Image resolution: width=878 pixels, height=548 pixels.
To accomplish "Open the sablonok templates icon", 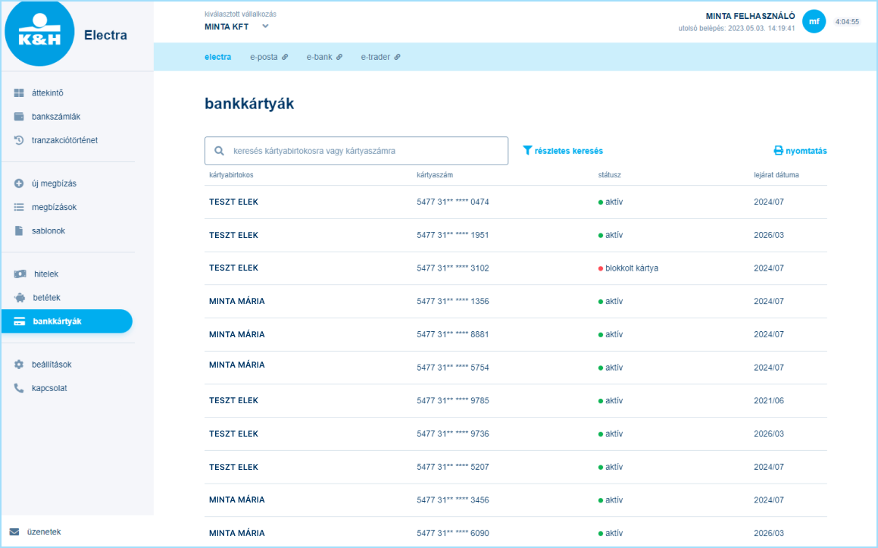I will [17, 230].
